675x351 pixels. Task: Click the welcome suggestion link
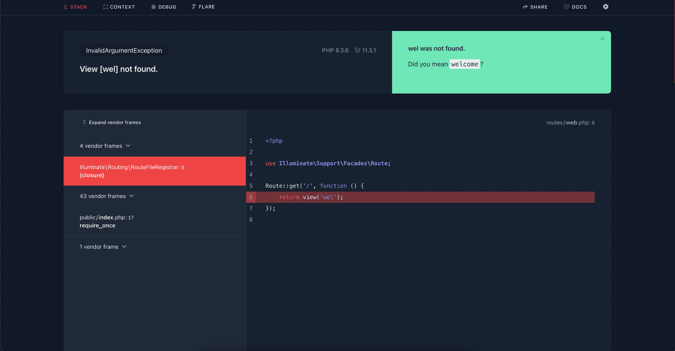(465, 64)
